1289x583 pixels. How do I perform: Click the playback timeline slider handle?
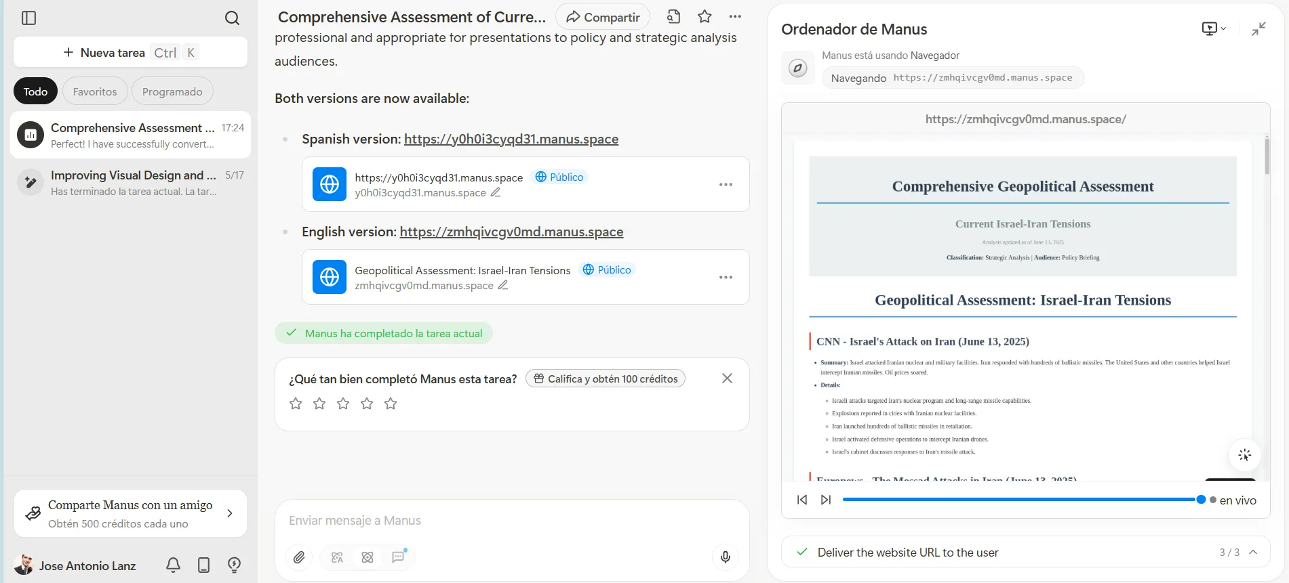pyautogui.click(x=1201, y=500)
